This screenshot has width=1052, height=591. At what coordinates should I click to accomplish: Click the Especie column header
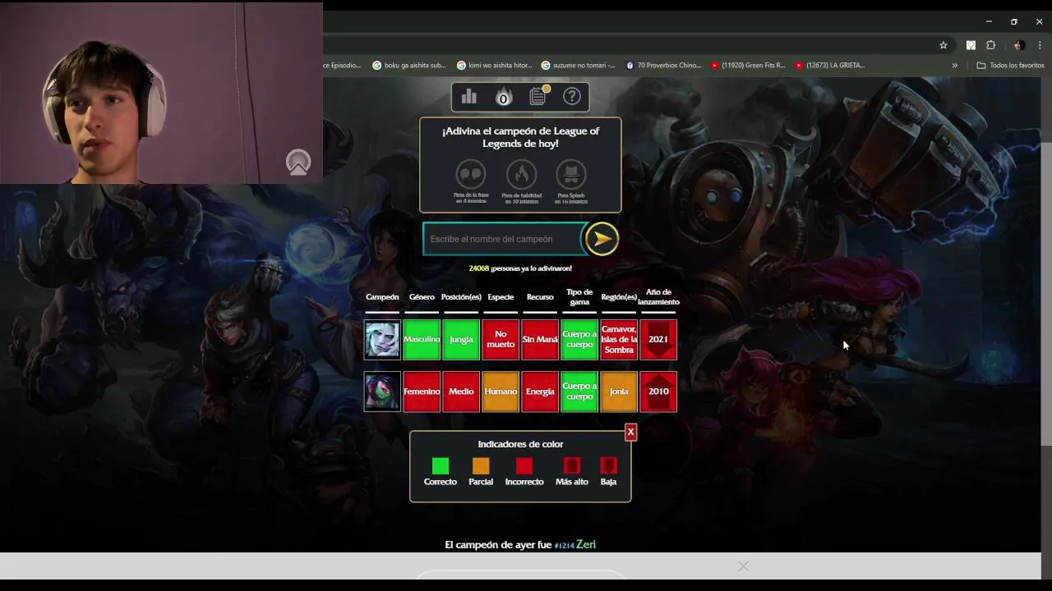(x=501, y=297)
